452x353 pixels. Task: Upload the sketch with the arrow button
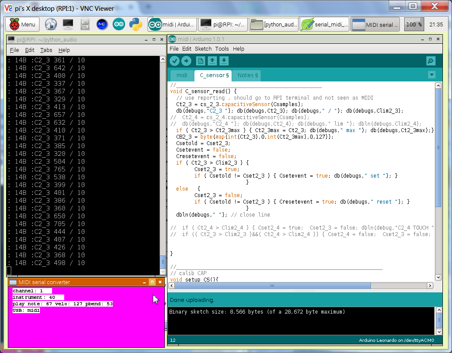click(x=186, y=61)
